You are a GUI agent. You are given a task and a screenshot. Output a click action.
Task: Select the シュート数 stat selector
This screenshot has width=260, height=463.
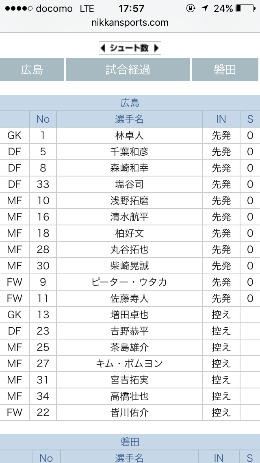130,48
